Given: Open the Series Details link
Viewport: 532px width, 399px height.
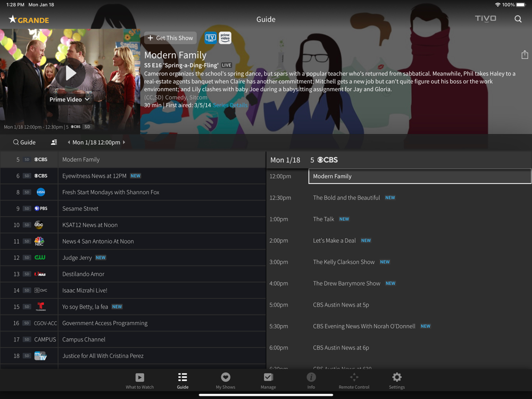Looking at the screenshot, I should [x=230, y=105].
